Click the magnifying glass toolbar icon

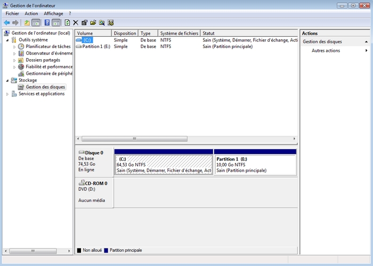102,22
